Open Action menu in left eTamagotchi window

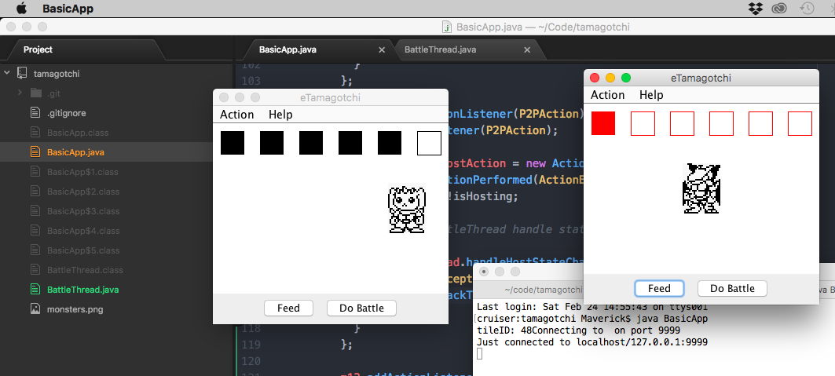[x=237, y=115]
